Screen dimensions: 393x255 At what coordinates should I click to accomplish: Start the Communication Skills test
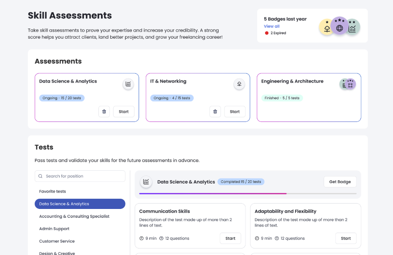tap(231, 238)
